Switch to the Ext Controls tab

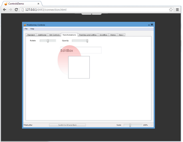coord(54,35)
